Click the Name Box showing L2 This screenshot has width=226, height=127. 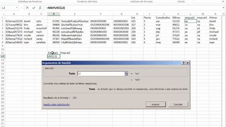tap(8, 8)
